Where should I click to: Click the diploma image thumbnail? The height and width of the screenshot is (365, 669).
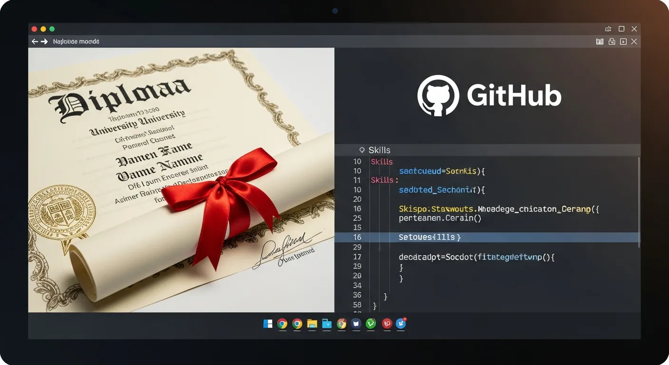pos(181,180)
